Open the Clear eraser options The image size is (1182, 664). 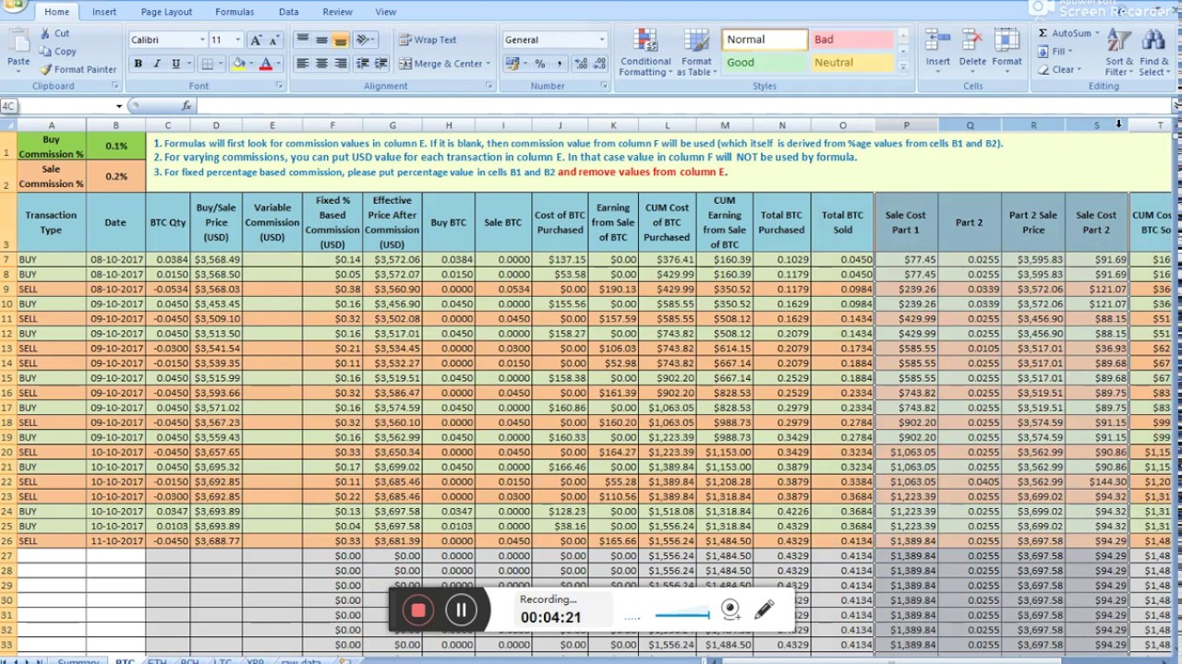point(1059,69)
